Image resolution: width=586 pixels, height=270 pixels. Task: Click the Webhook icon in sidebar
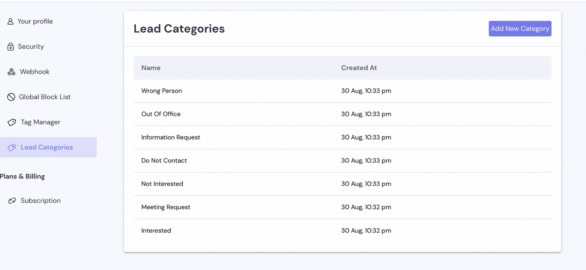11,72
